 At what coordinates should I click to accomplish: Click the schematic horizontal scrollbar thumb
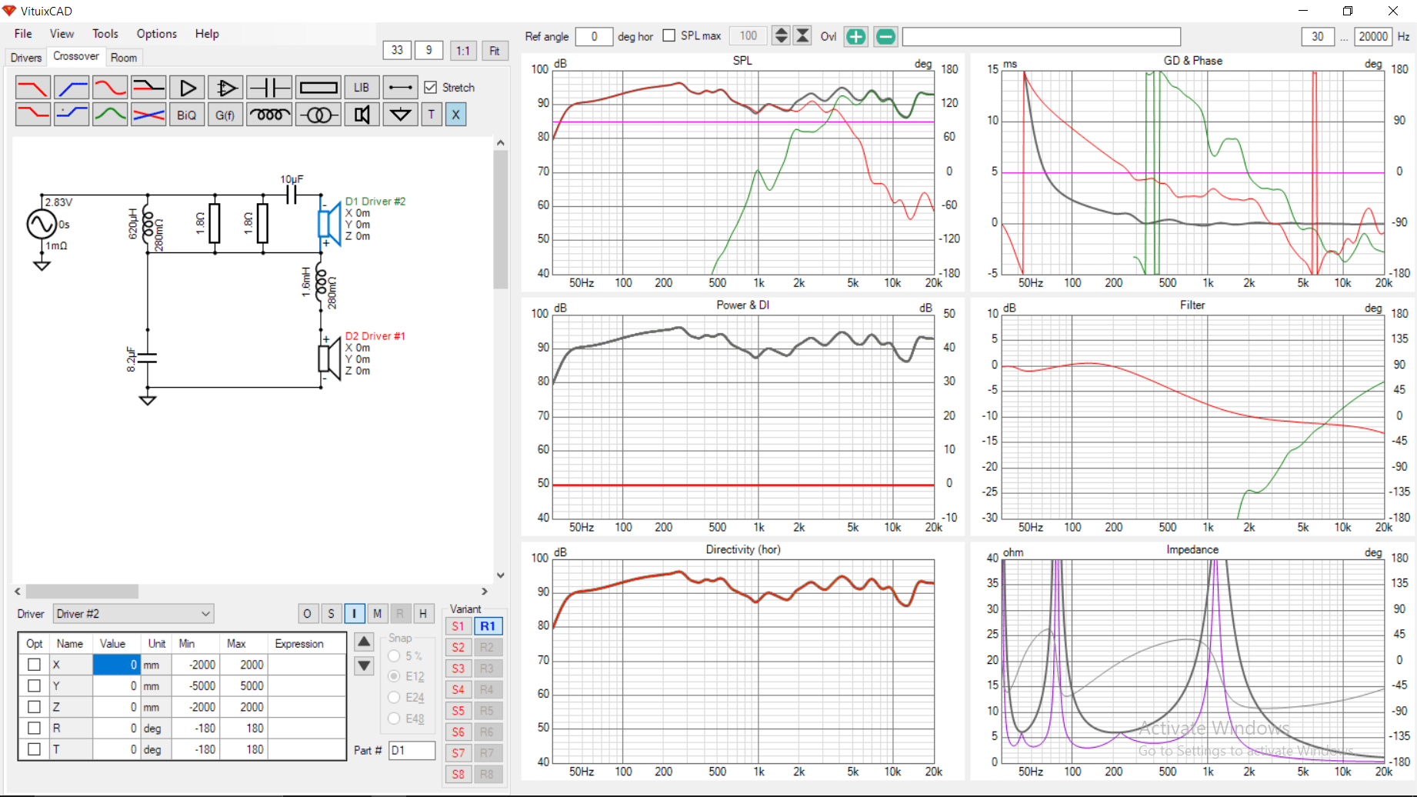point(82,592)
